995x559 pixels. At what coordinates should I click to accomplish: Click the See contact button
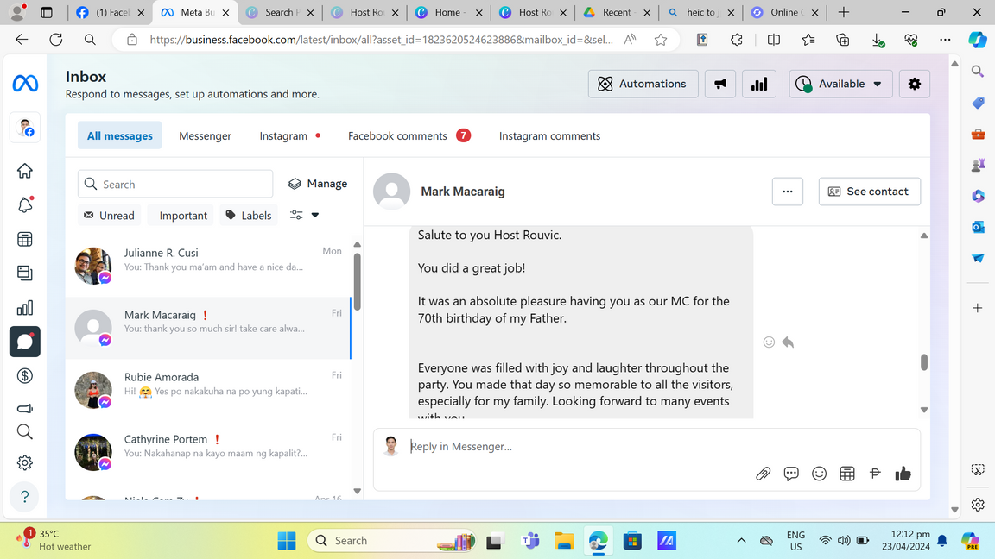(x=869, y=192)
